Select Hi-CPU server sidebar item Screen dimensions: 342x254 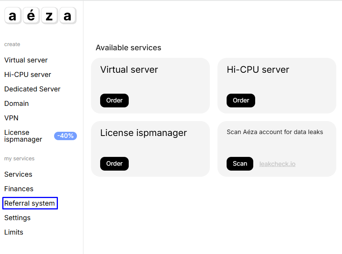pos(27,75)
